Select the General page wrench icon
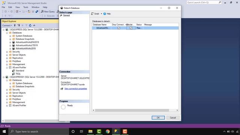The image size is (240, 135). (x=61, y=15)
